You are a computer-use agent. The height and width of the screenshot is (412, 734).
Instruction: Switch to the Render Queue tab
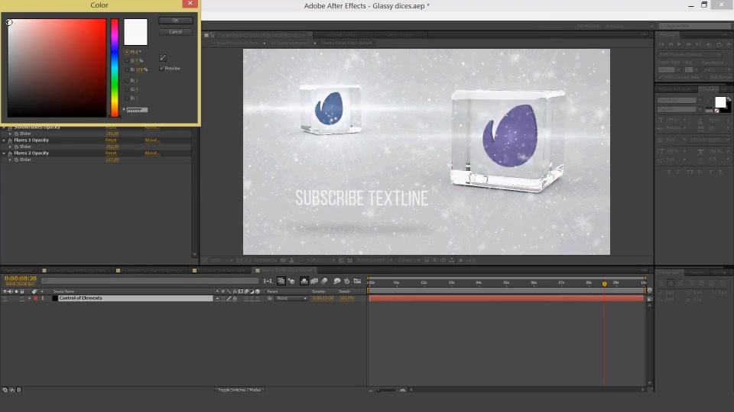pyautogui.click(x=18, y=270)
